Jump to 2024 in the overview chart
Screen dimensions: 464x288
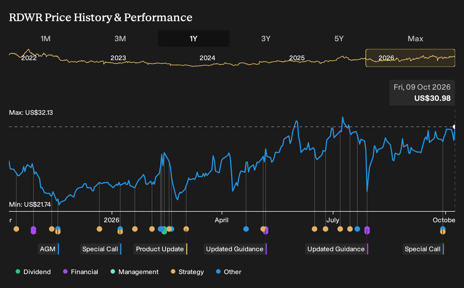pos(207,58)
